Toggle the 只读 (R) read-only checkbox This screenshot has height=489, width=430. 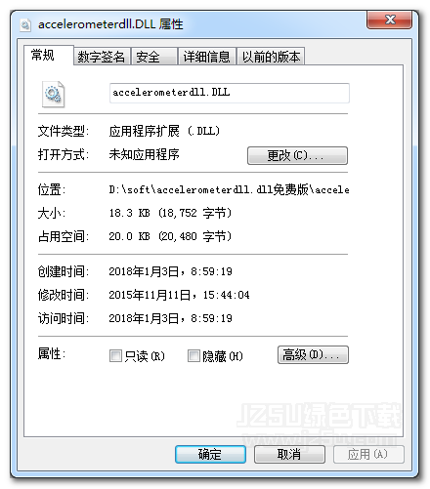coord(115,355)
